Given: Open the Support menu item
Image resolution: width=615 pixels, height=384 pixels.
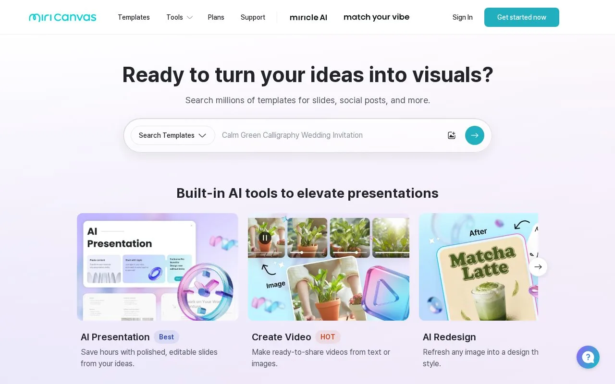Looking at the screenshot, I should pyautogui.click(x=253, y=17).
